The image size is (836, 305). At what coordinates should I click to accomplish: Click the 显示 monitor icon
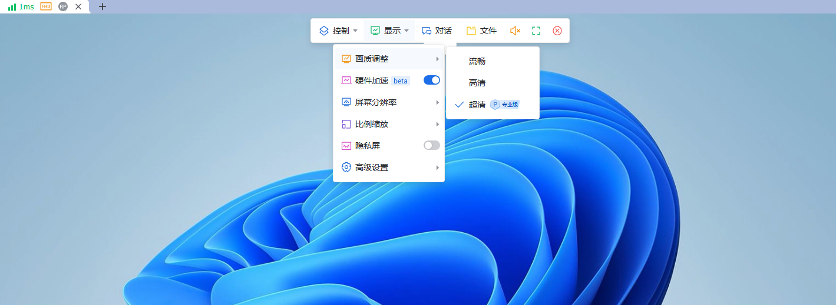click(x=375, y=31)
